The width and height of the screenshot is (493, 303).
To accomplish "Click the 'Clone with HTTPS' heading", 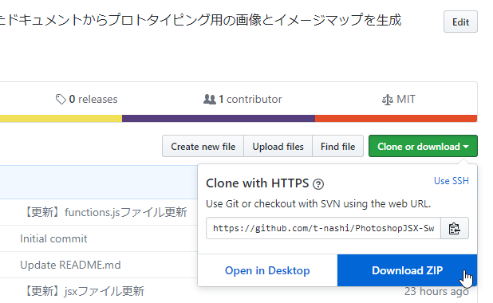I will point(257,183).
